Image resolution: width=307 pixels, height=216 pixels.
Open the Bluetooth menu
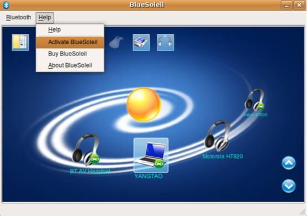19,17
